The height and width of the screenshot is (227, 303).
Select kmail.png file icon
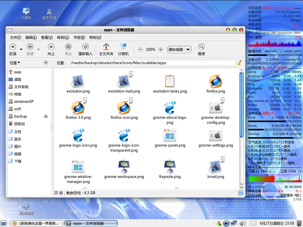tap(216, 166)
